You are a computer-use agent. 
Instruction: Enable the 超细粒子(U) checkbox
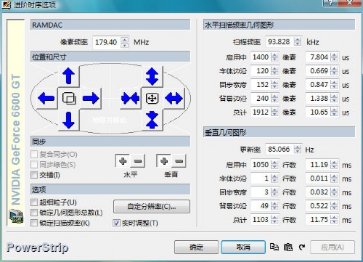[x=34, y=202]
